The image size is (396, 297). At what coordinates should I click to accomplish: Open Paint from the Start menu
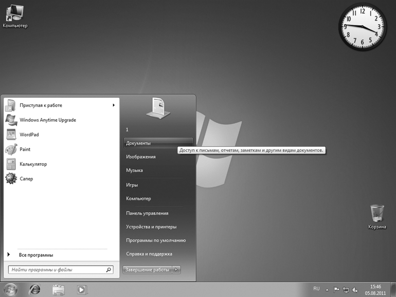point(25,150)
